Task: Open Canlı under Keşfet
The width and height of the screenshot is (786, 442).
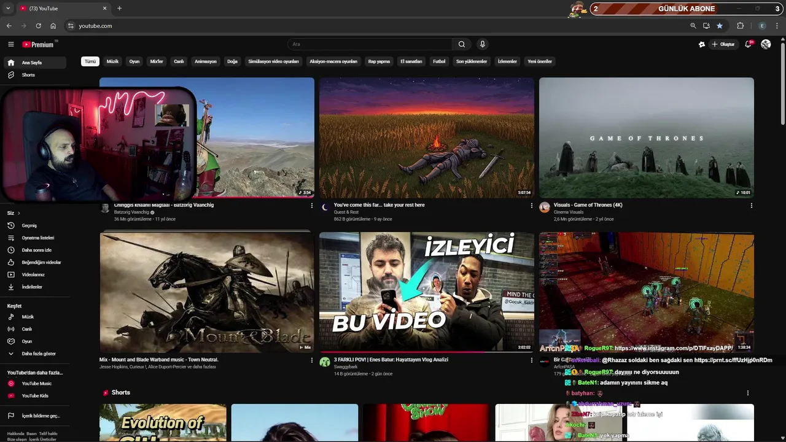Action: click(34, 329)
